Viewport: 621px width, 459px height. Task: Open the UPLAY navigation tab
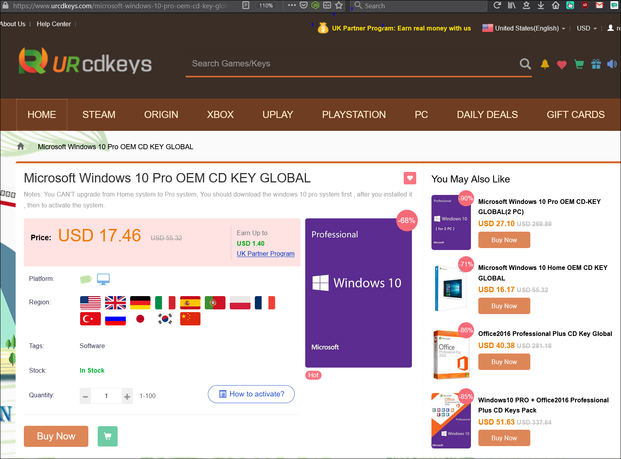pyautogui.click(x=278, y=114)
